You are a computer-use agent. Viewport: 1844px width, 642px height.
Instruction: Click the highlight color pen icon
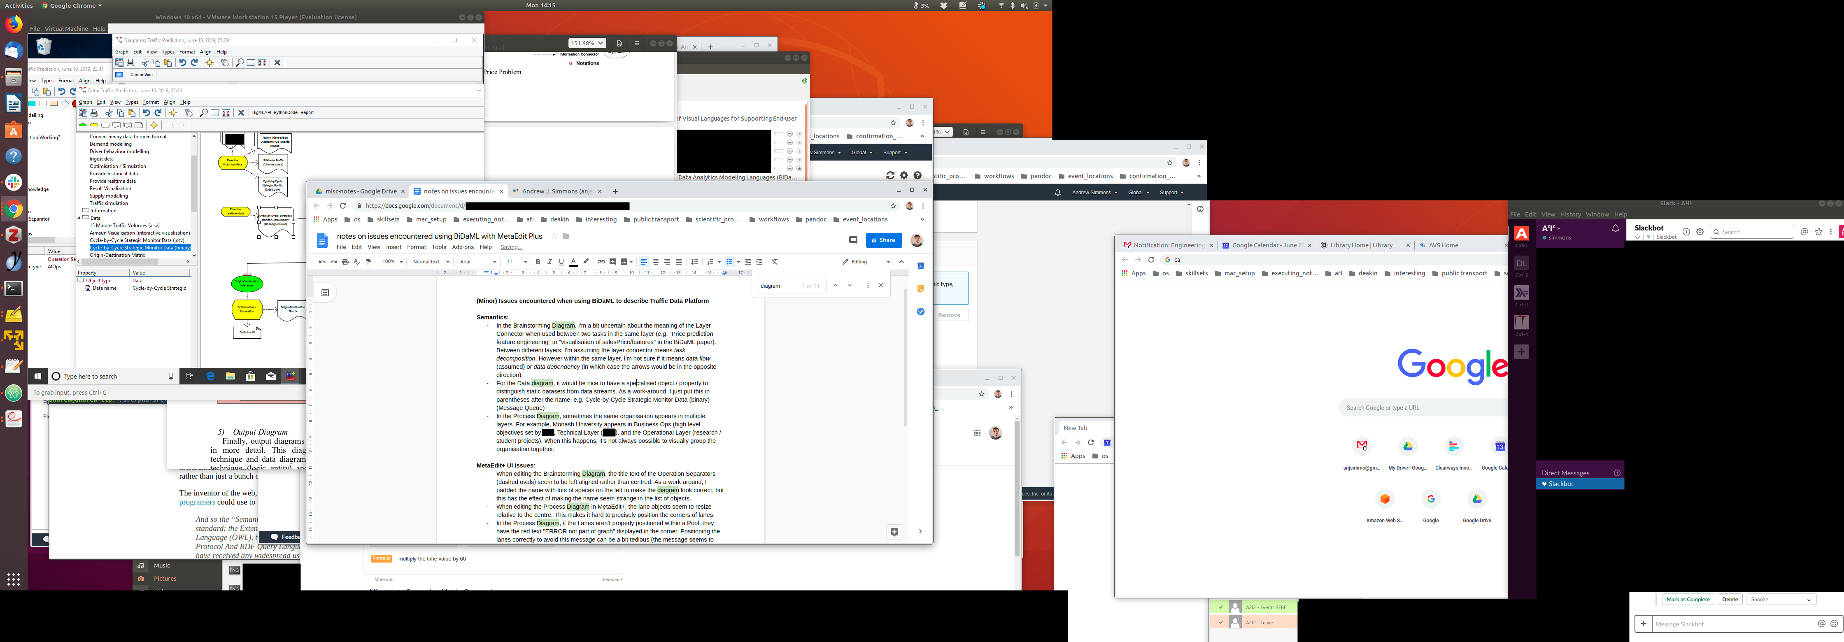(x=586, y=262)
